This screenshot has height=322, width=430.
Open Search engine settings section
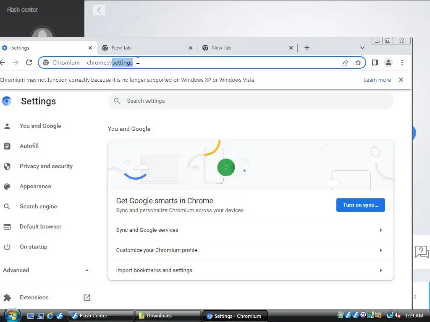(x=38, y=206)
